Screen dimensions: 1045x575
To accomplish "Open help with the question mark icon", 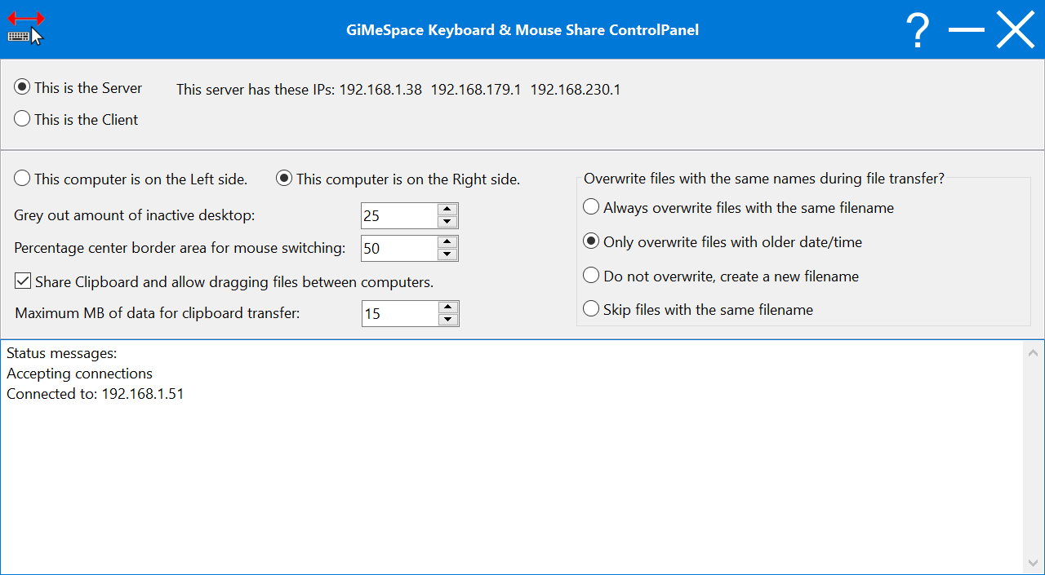I will [x=918, y=30].
